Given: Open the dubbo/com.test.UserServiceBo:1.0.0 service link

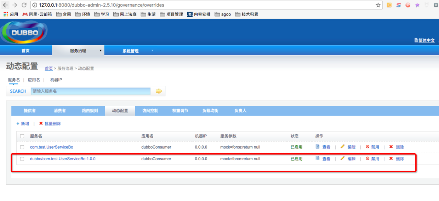Looking at the screenshot, I should tap(63, 159).
